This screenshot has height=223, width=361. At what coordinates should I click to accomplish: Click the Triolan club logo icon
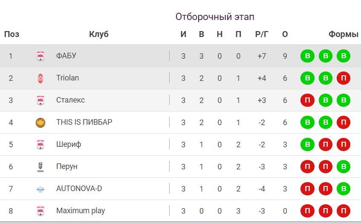point(40,78)
